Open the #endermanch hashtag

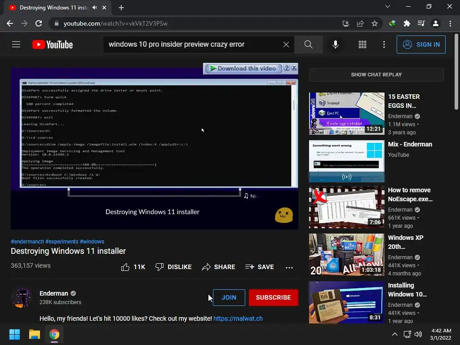pyautogui.click(x=27, y=241)
